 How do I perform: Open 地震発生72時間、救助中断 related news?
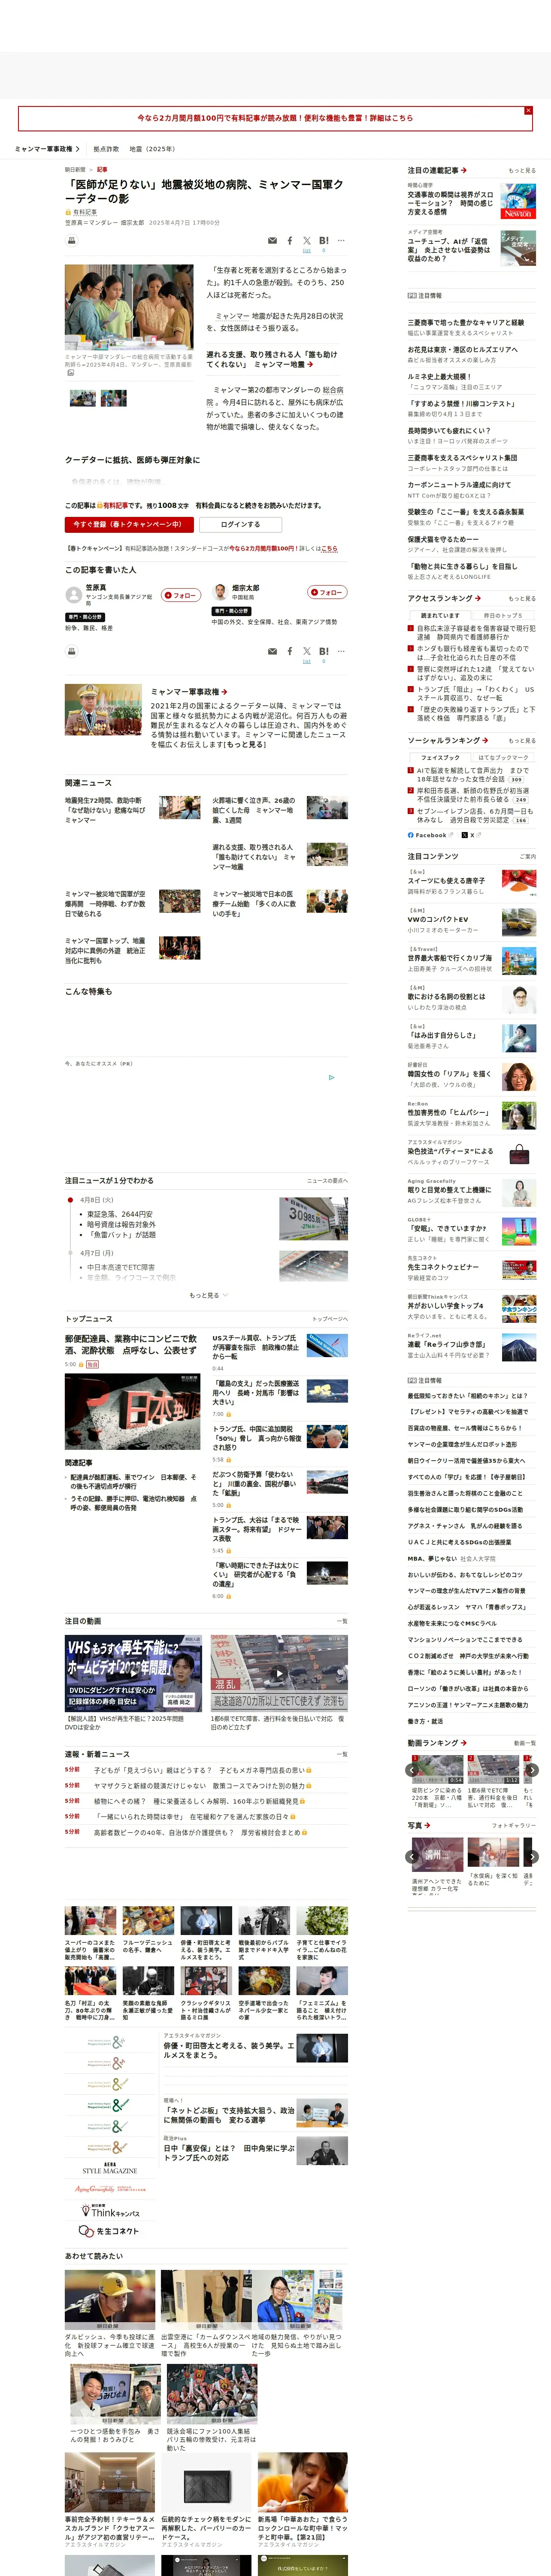pyautogui.click(x=106, y=810)
